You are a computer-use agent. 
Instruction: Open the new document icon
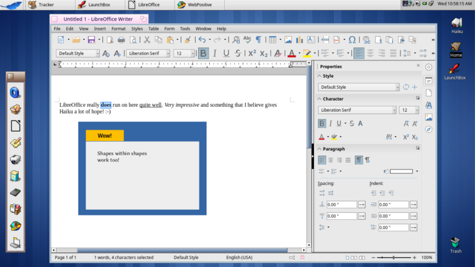coord(61,40)
